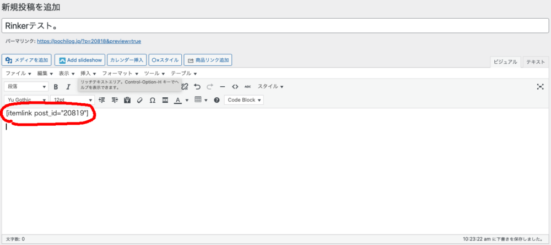
Task: Insert a special character with the omega icon
Action: point(153,100)
